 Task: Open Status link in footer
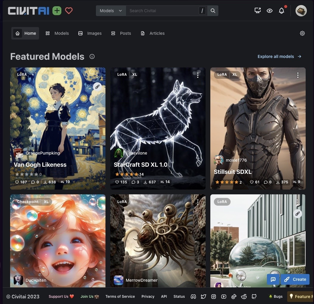[179, 296]
